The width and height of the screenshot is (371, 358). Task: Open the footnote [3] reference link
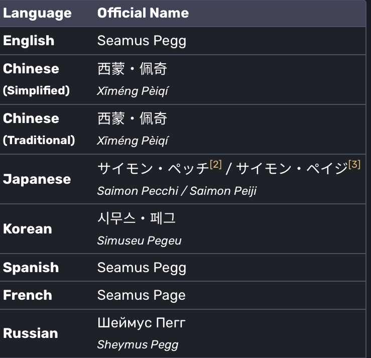click(354, 164)
